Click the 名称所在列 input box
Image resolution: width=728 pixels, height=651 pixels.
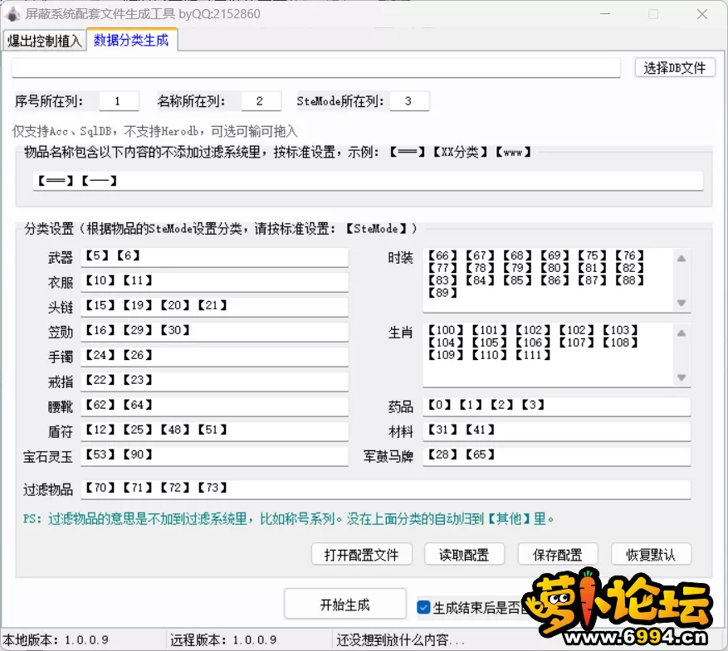click(261, 101)
